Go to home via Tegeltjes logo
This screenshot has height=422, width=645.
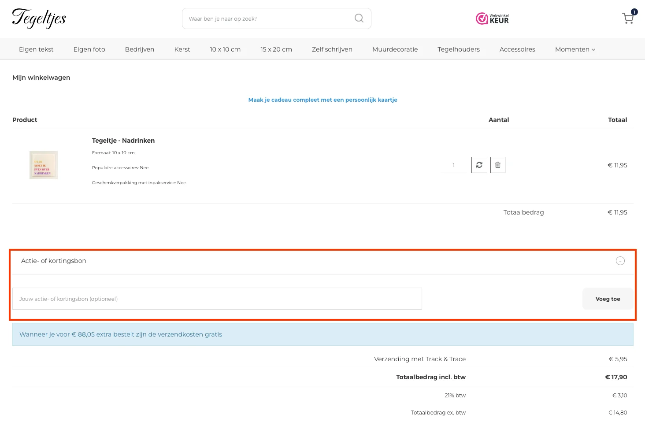(x=39, y=19)
